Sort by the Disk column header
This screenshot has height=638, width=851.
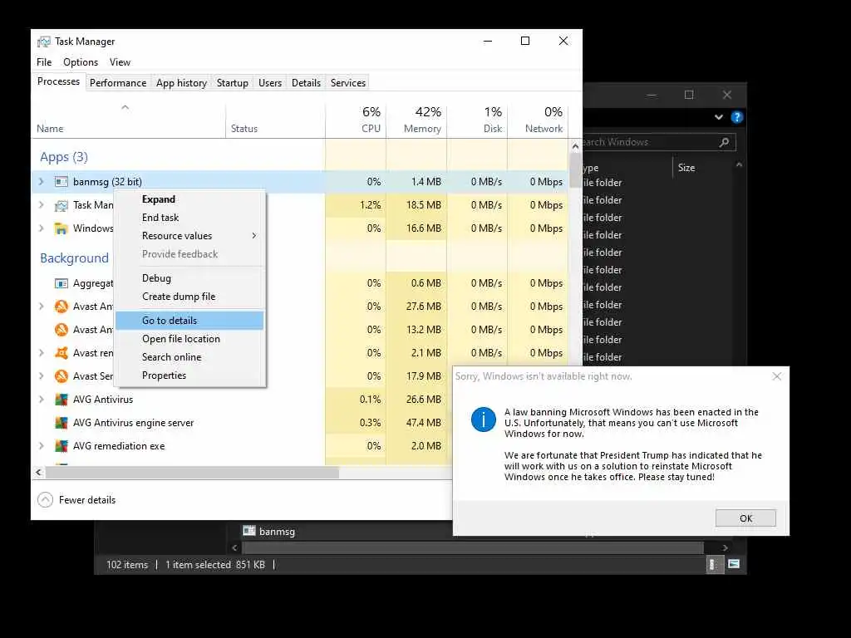tap(477, 120)
